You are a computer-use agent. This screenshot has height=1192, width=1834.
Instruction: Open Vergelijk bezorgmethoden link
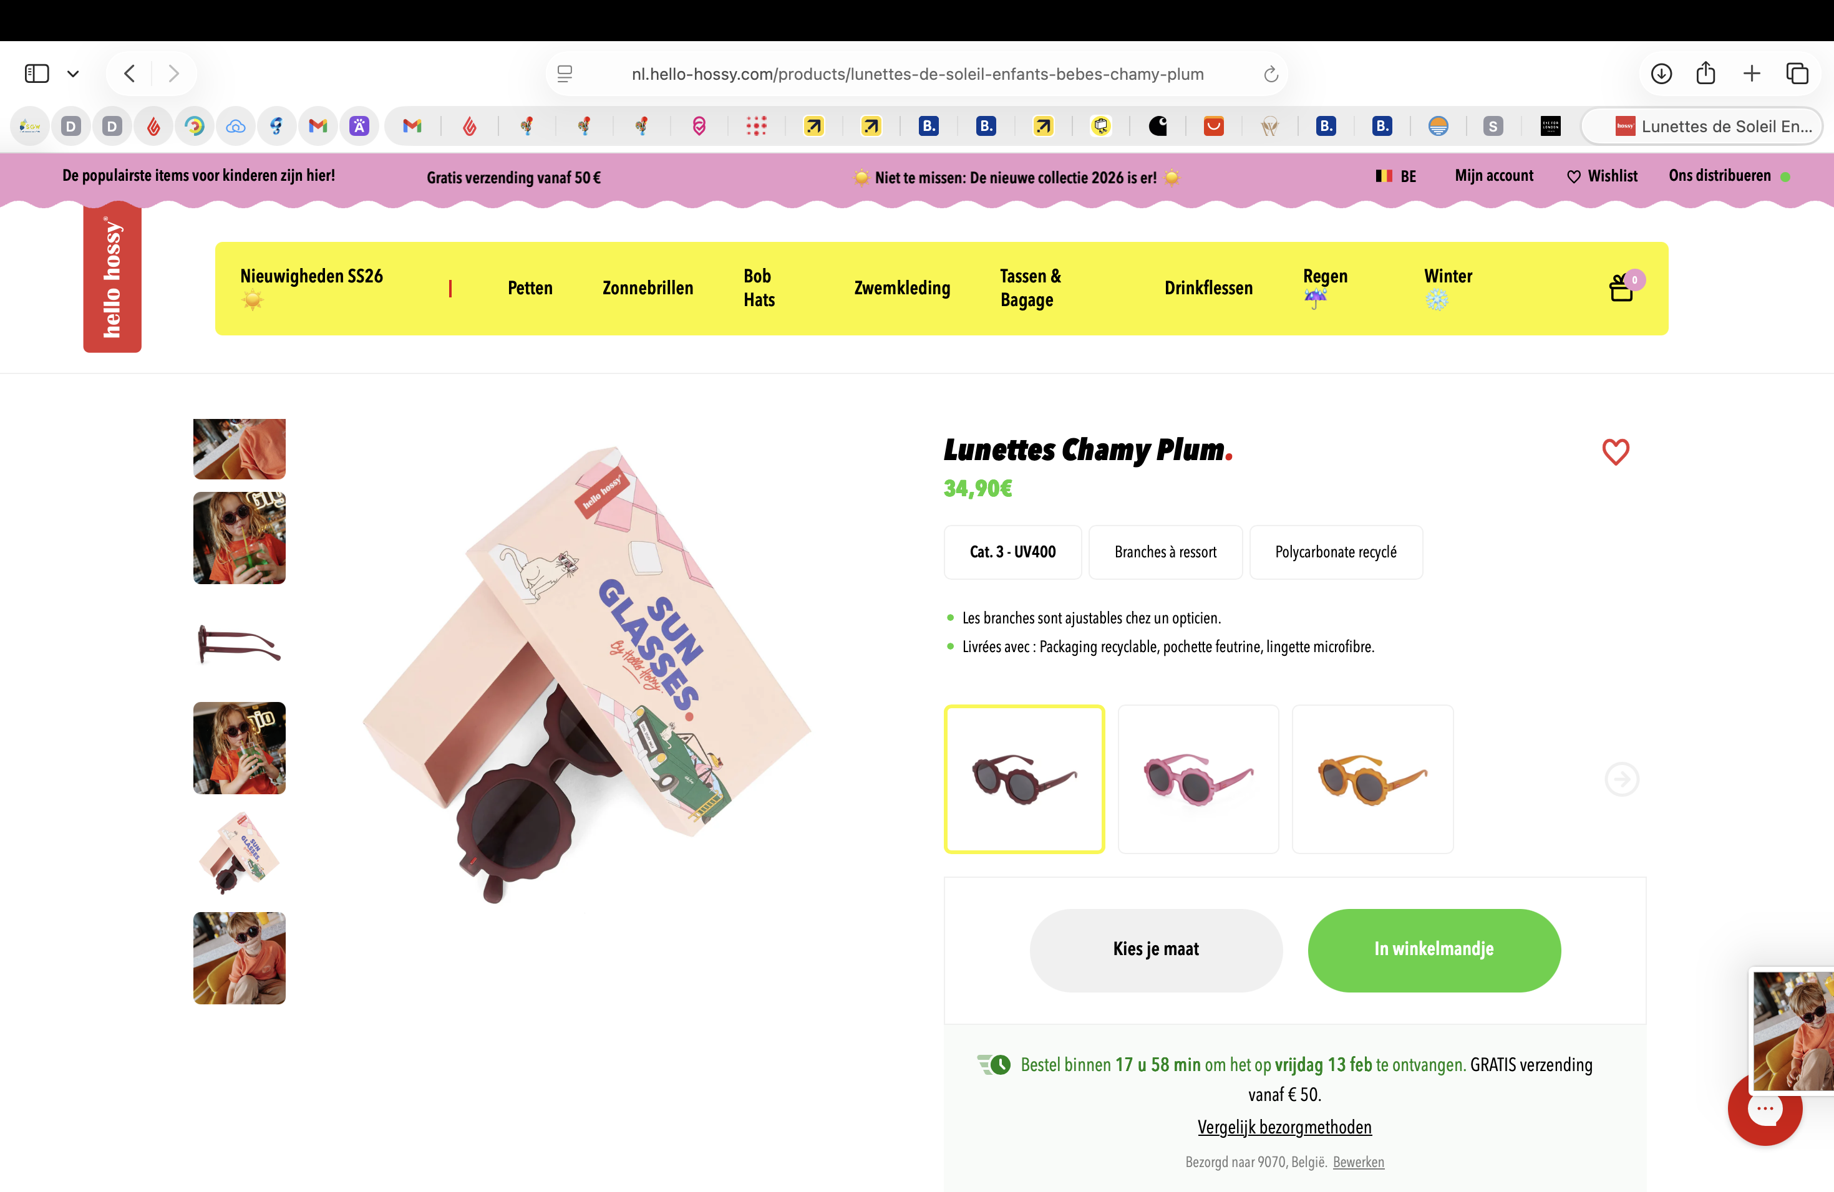[1284, 1127]
